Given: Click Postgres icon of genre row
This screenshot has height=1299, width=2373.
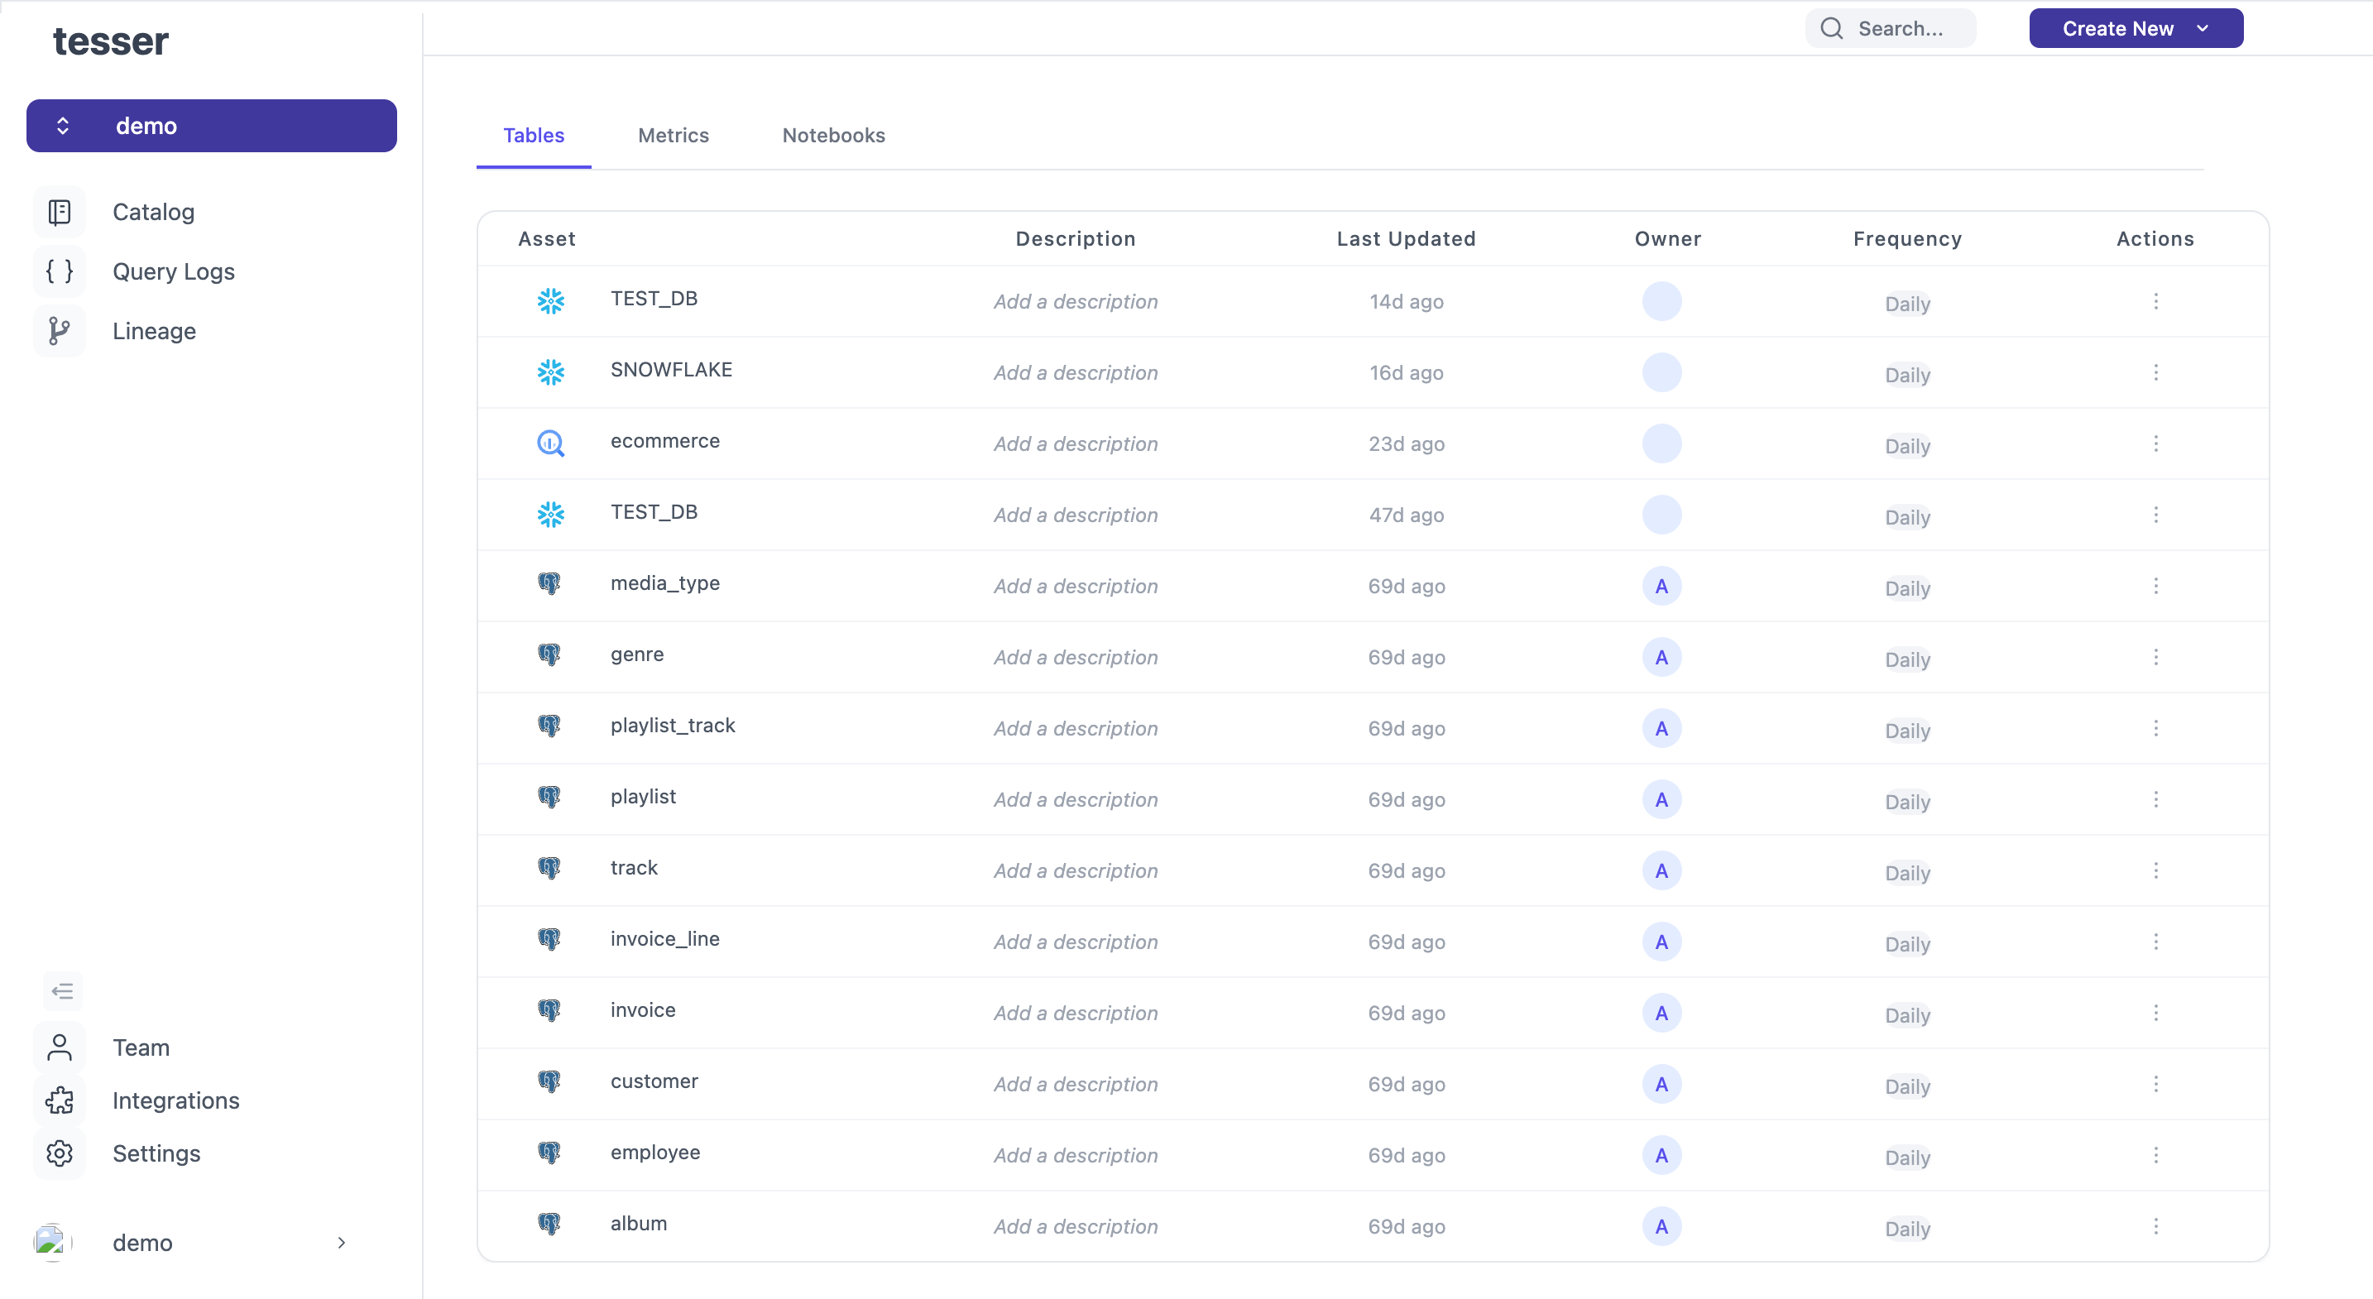Looking at the screenshot, I should 549,654.
